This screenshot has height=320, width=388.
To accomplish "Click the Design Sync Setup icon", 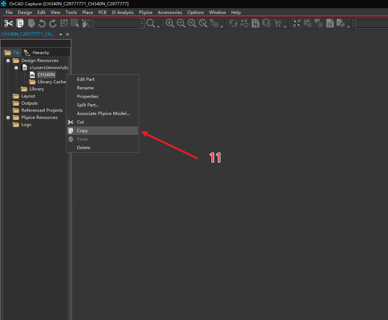I will (308, 23).
